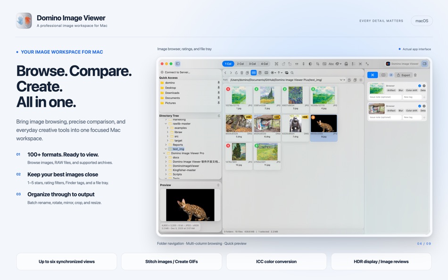Toggle the left sidebar panel icon
This screenshot has height=280, width=448.
click(177, 64)
